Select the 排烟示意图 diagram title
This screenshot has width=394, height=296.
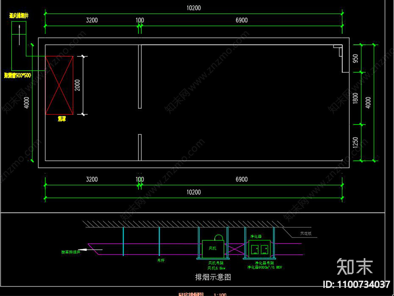(x=213, y=277)
